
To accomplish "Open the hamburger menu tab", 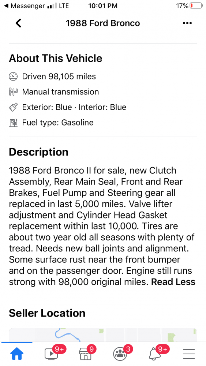I will pos(189,354).
